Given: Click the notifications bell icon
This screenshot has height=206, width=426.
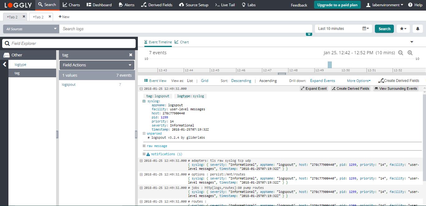Looking at the screenshot, I should (418, 29).
